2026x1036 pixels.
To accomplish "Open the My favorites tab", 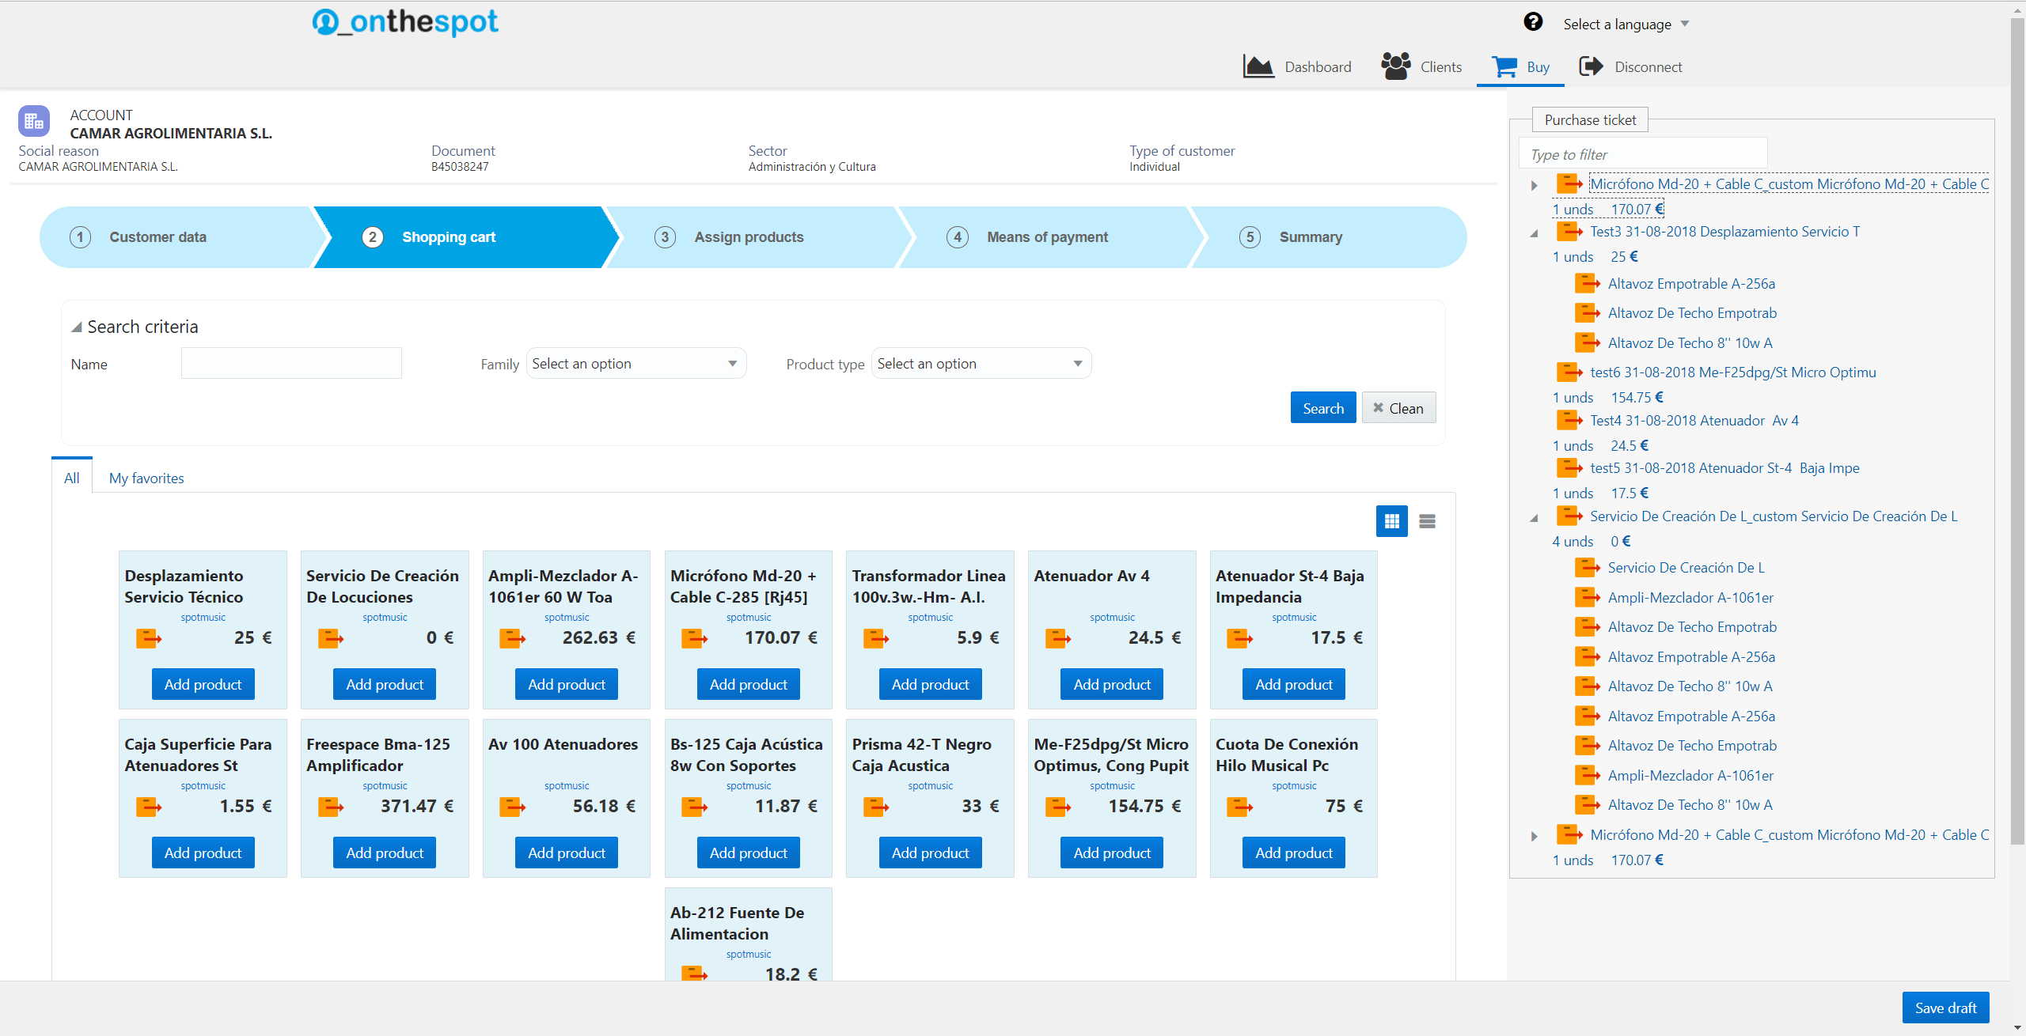I will 146,478.
